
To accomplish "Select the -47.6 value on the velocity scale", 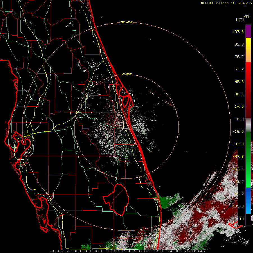I will point(238,157).
